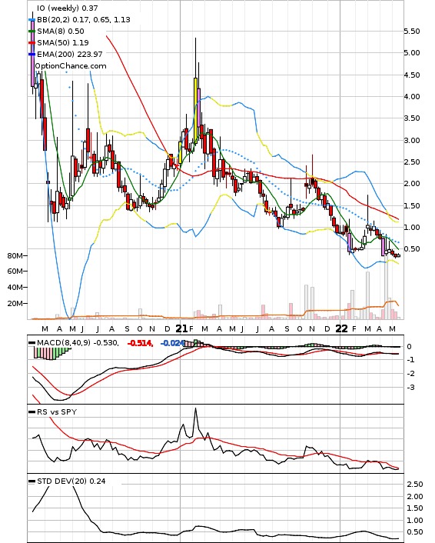
Task: Click the blue EMA(200) legend marker
Action: [x=32, y=55]
